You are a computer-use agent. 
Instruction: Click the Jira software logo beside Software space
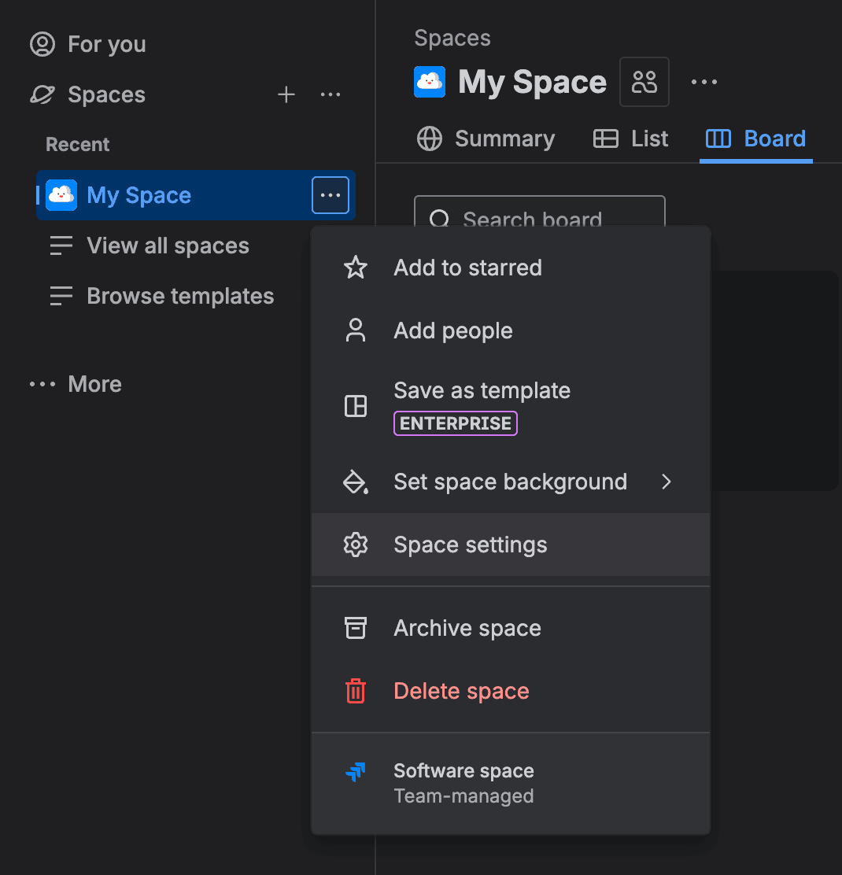[356, 772]
